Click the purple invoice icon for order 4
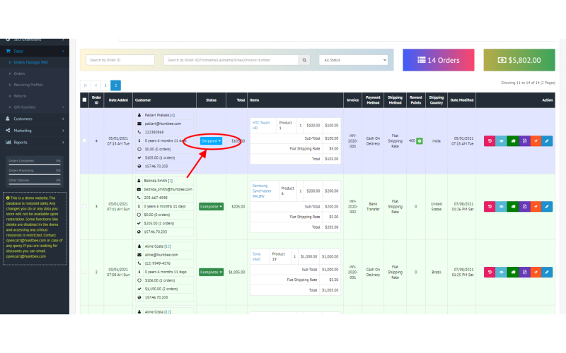The image size is (566, 353). (524, 140)
